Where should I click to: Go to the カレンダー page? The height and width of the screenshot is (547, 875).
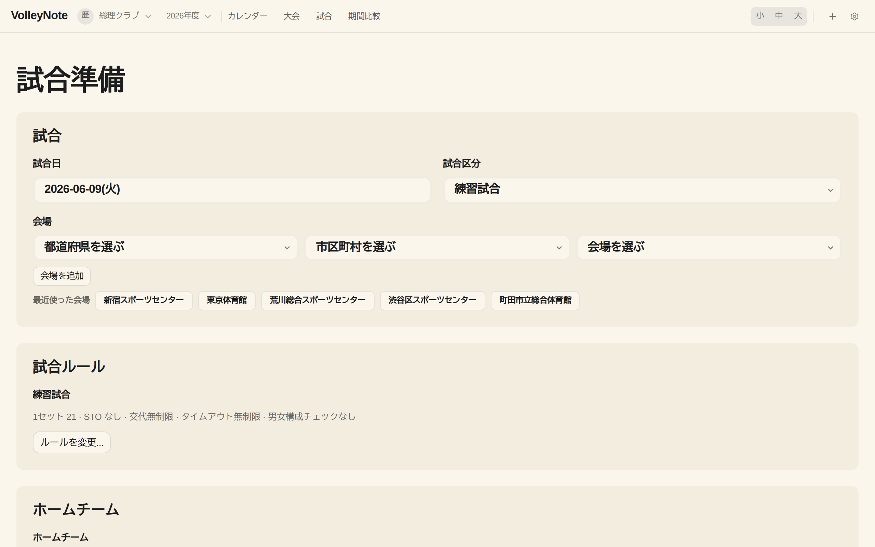pyautogui.click(x=247, y=16)
